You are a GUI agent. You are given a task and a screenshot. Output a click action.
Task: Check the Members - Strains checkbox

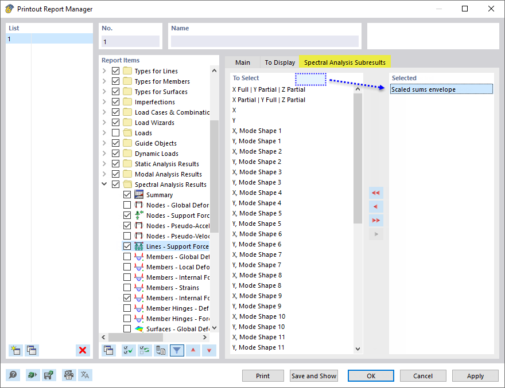(127, 287)
